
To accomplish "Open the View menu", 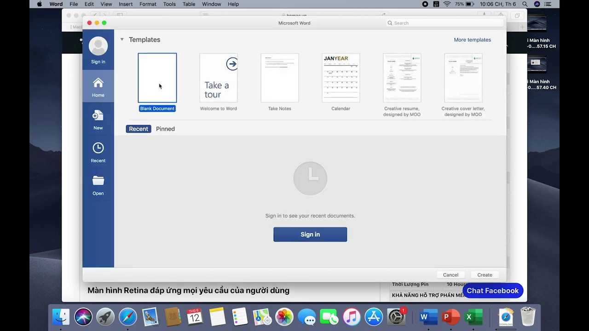I will point(106,4).
